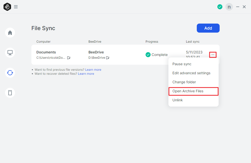Collapse the three-dot more options menu

213,55
